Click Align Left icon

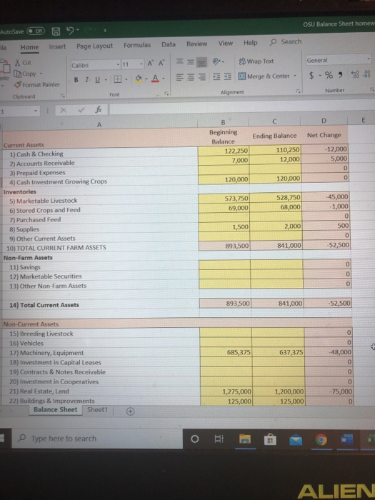180,77
